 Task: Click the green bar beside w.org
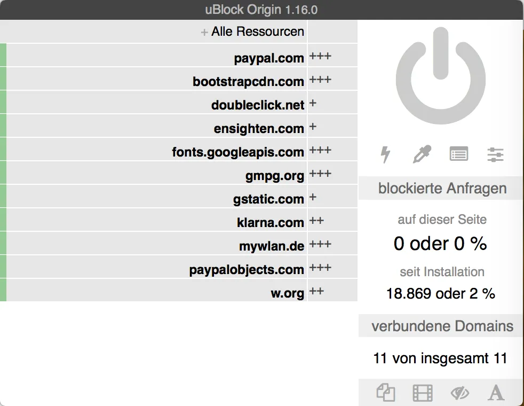click(3, 290)
